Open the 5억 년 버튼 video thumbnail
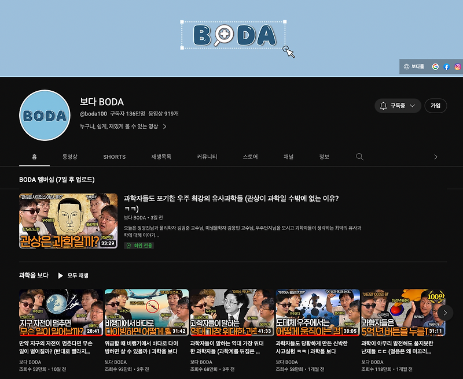The image size is (463, 379). [403, 313]
